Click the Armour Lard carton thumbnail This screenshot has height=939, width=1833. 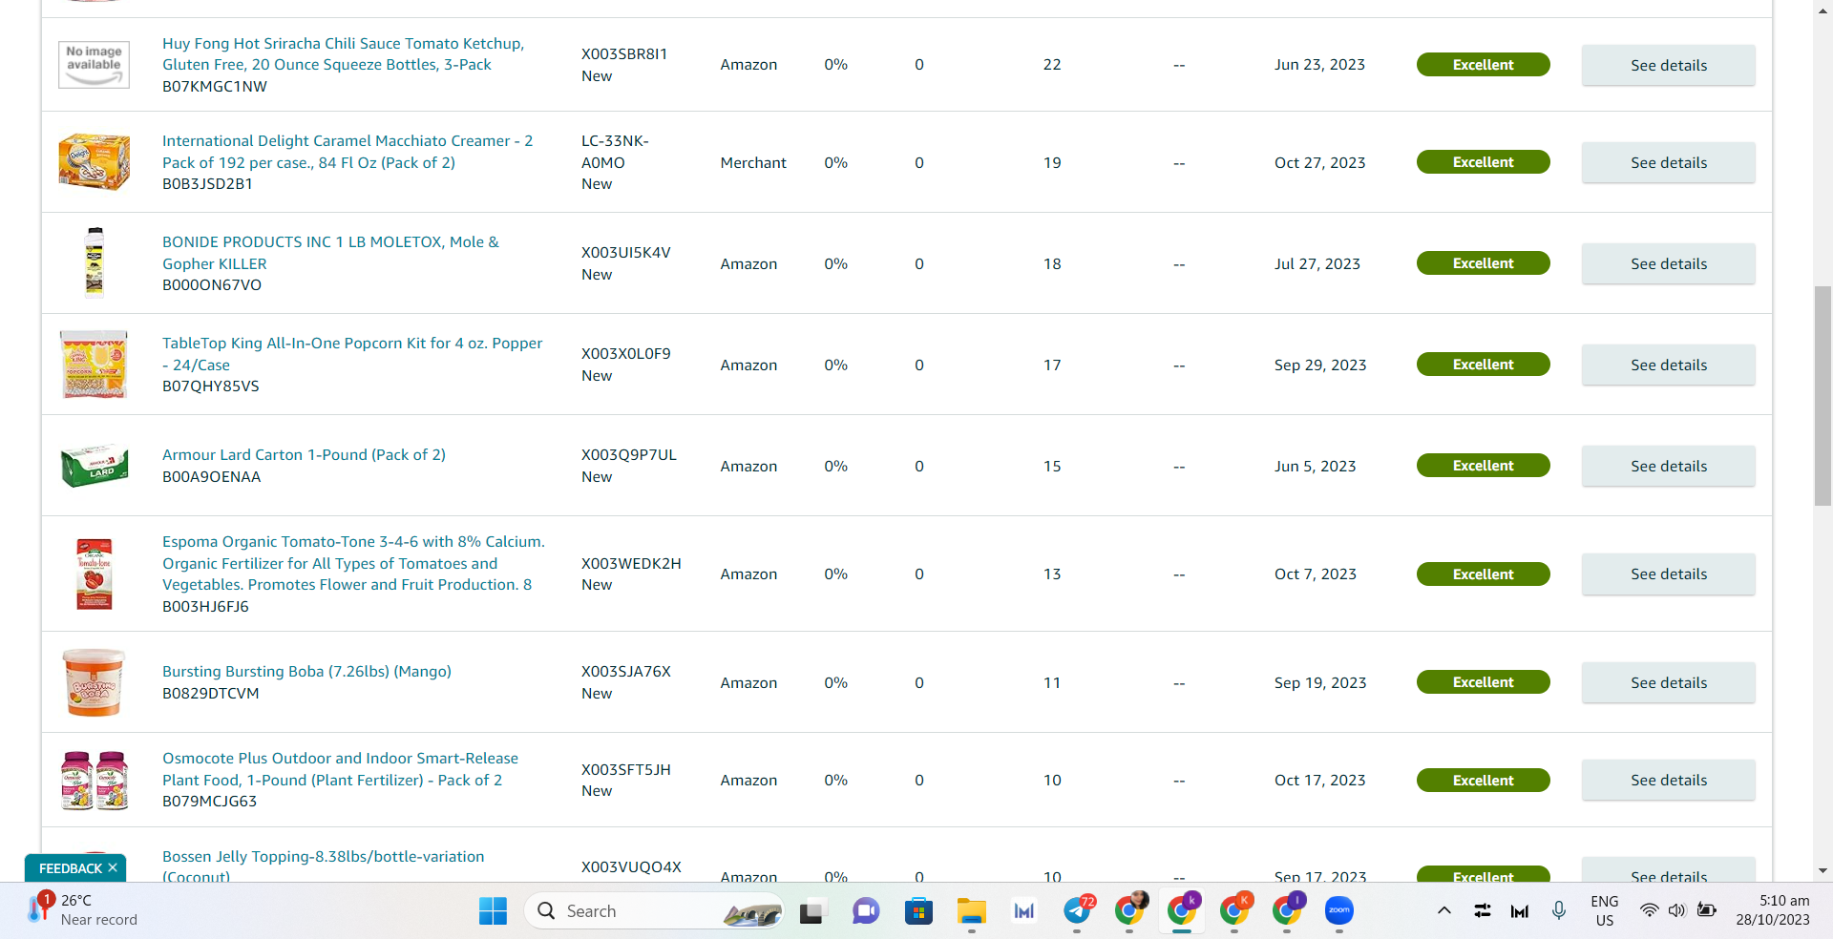(x=94, y=466)
